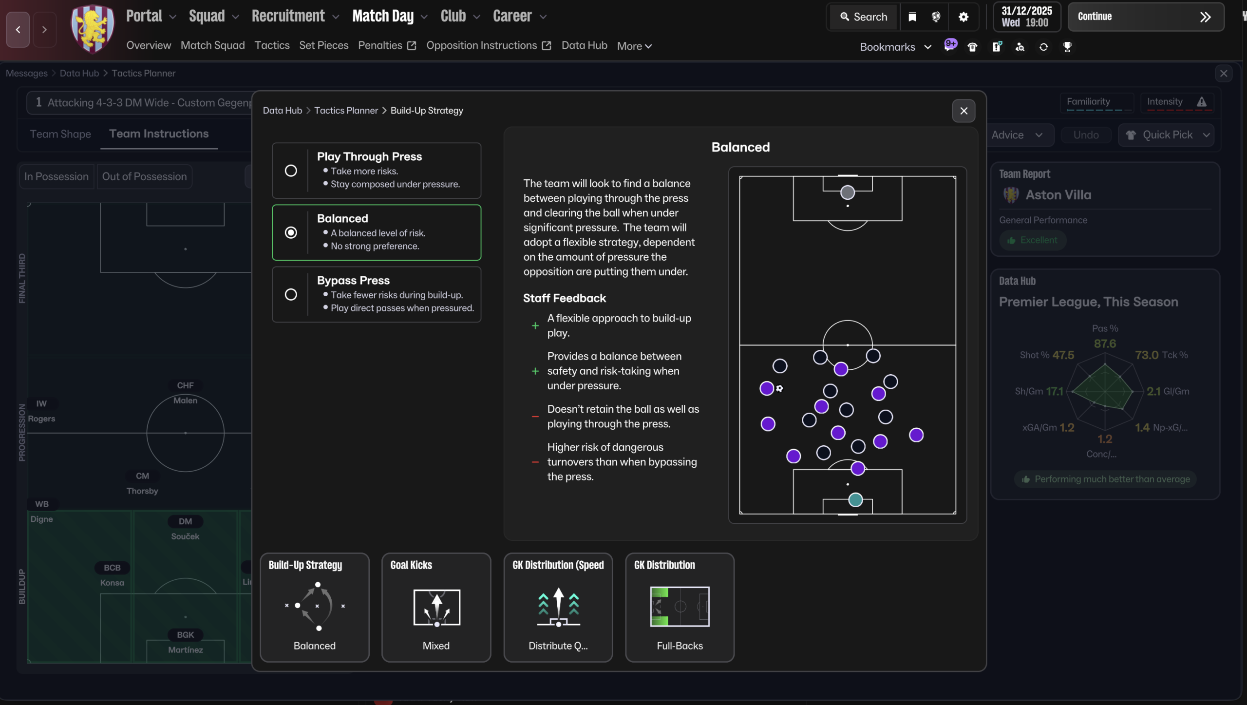Select the Balanced build-up radio option
This screenshot has width=1247, height=705.
click(291, 232)
